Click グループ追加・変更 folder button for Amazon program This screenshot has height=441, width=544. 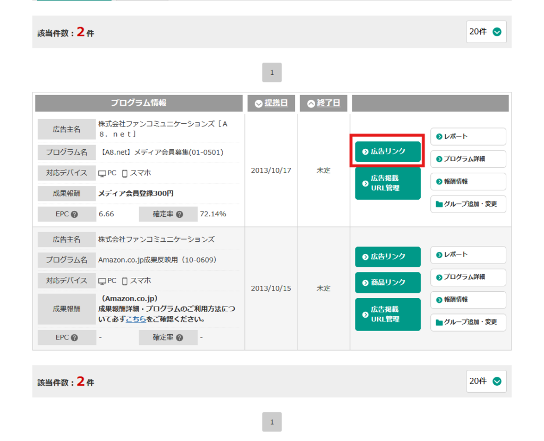(x=468, y=323)
